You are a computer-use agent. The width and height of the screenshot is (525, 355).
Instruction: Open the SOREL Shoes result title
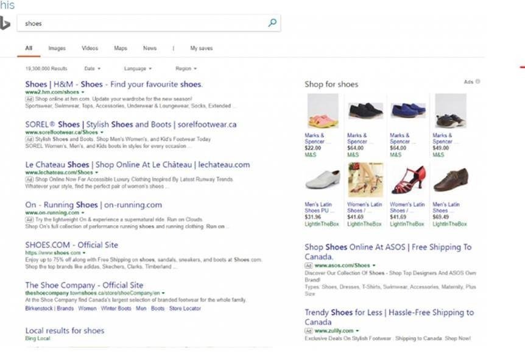pyautogui.click(x=131, y=124)
